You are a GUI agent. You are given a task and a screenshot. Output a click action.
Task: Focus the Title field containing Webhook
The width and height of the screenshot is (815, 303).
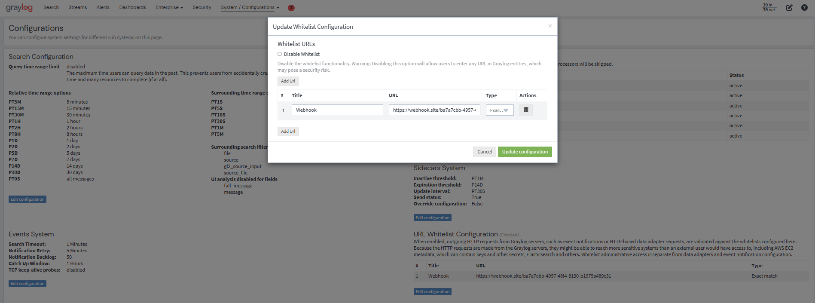click(x=337, y=110)
